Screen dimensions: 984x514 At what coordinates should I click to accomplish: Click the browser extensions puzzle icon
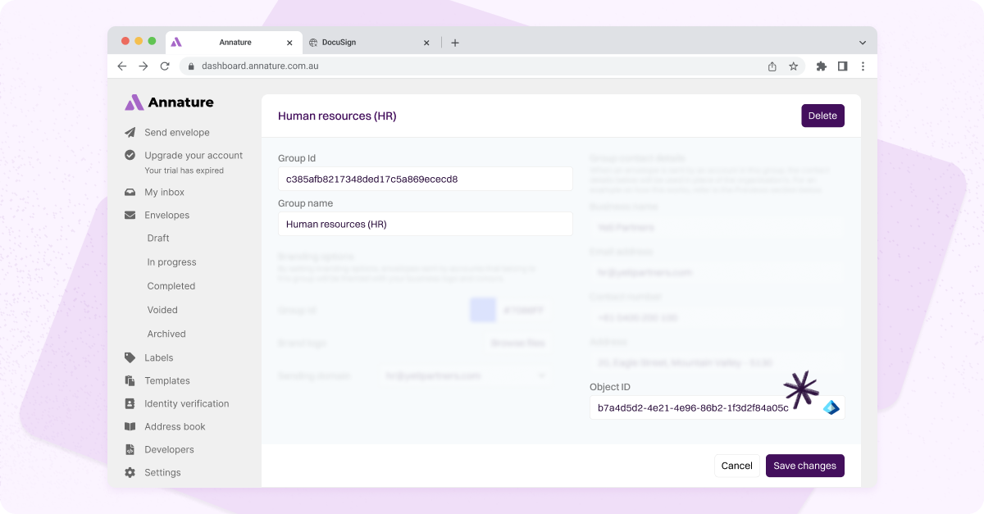(x=821, y=66)
